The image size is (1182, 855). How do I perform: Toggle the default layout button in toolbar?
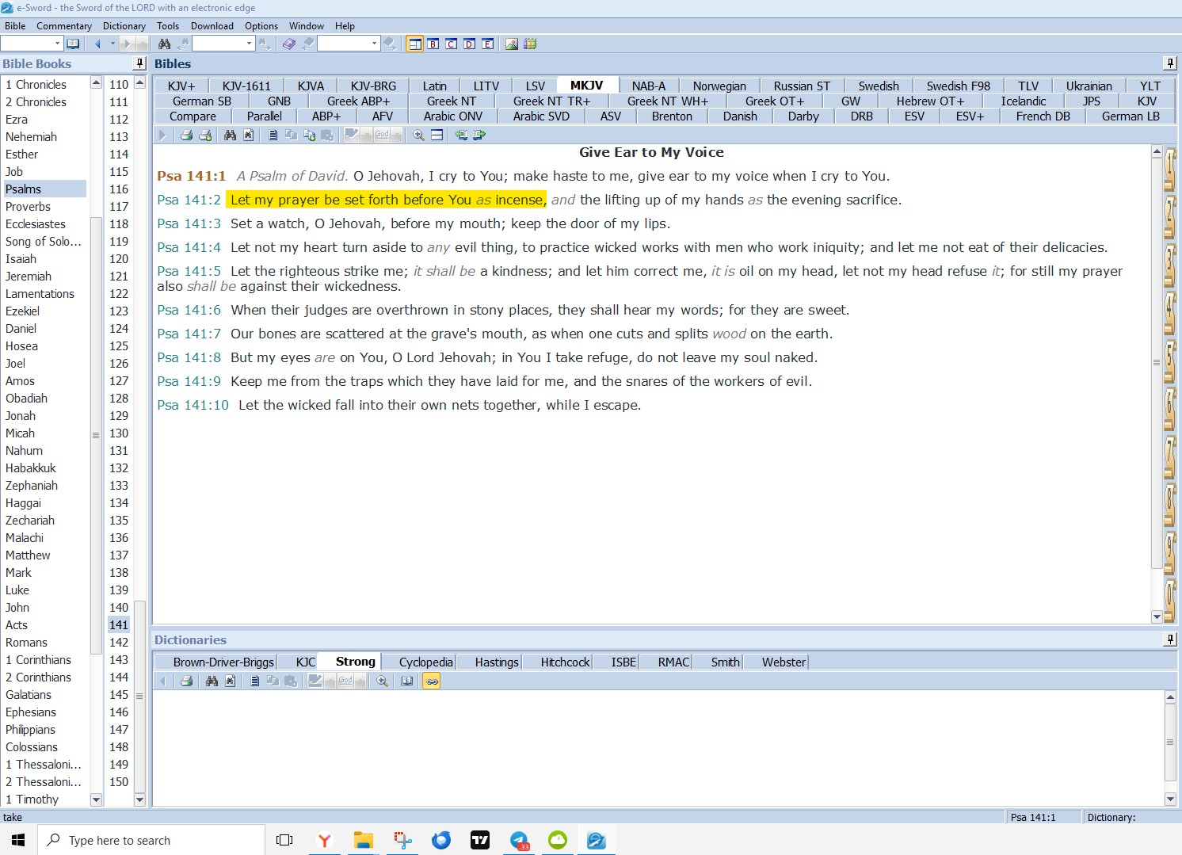click(x=414, y=44)
